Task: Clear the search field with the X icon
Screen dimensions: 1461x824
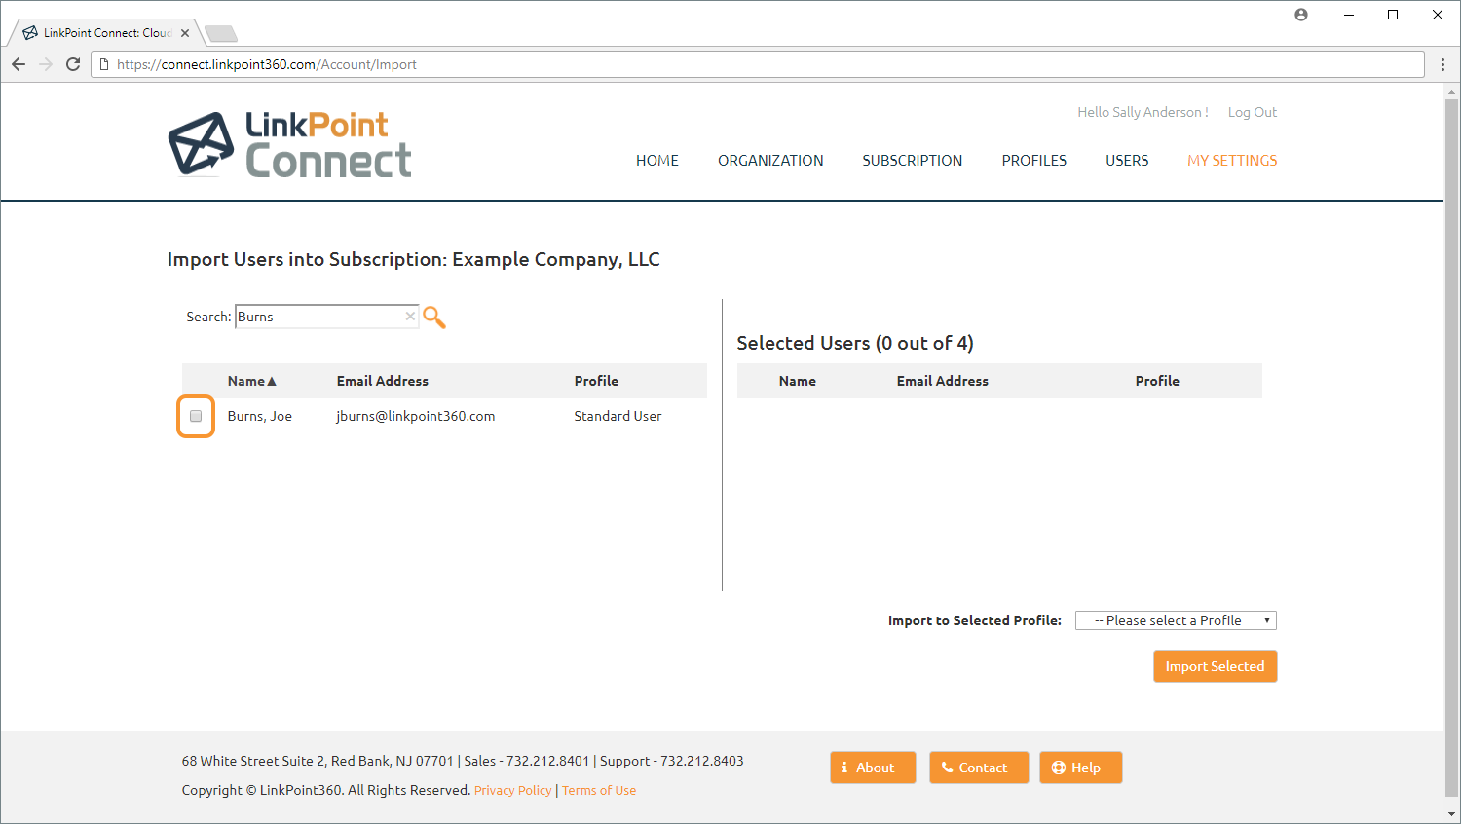Action: (410, 316)
